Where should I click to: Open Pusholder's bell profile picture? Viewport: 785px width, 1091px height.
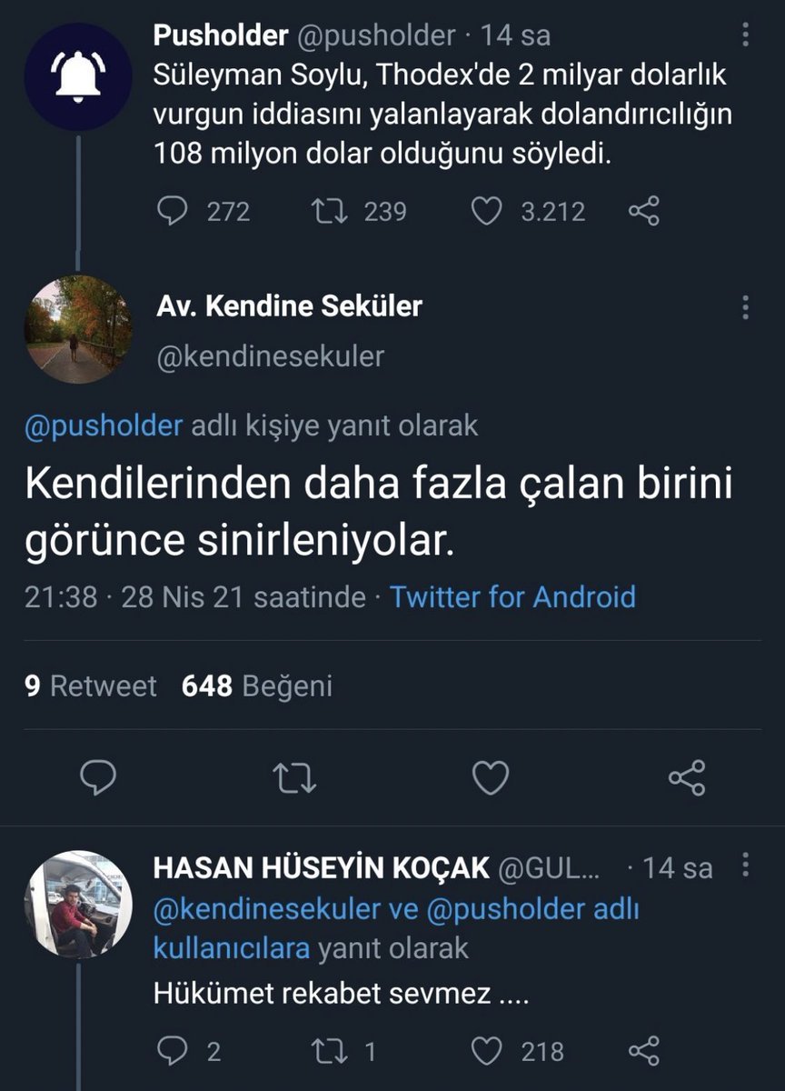[78, 76]
